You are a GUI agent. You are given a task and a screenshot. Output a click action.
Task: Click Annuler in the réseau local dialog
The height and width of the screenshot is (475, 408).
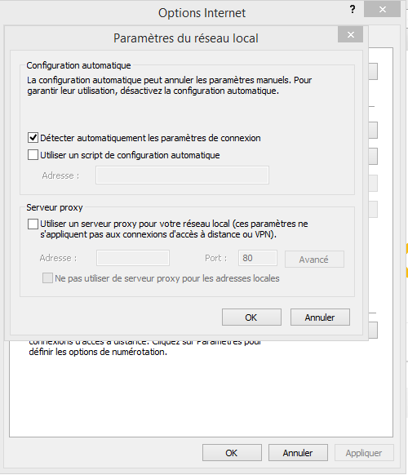(320, 317)
